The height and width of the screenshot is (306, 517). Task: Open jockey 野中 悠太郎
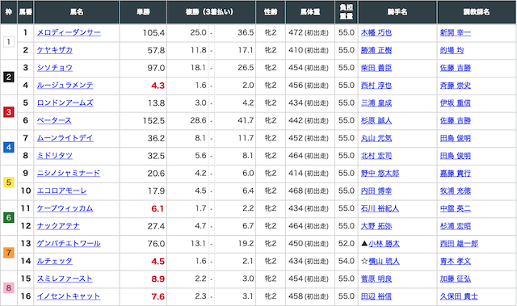[380, 174]
